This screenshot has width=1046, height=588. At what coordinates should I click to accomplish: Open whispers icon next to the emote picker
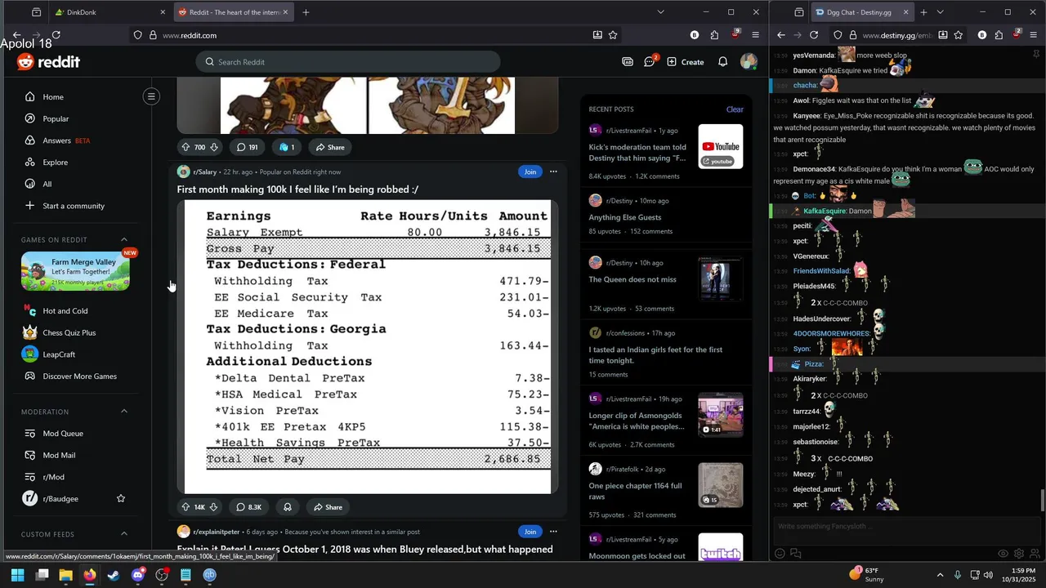click(795, 553)
